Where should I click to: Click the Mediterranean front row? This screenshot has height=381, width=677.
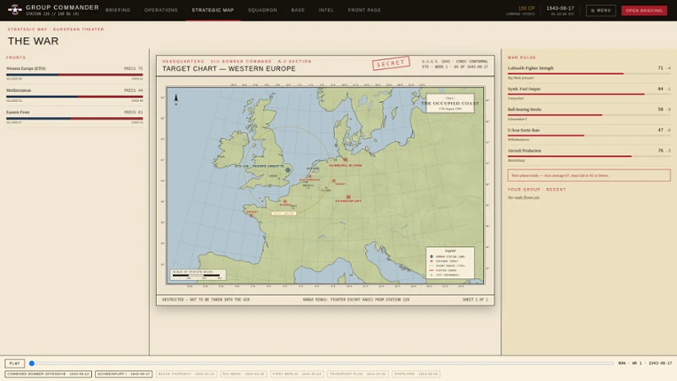click(x=74, y=96)
